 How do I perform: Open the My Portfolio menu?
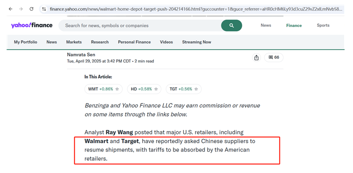[26, 42]
